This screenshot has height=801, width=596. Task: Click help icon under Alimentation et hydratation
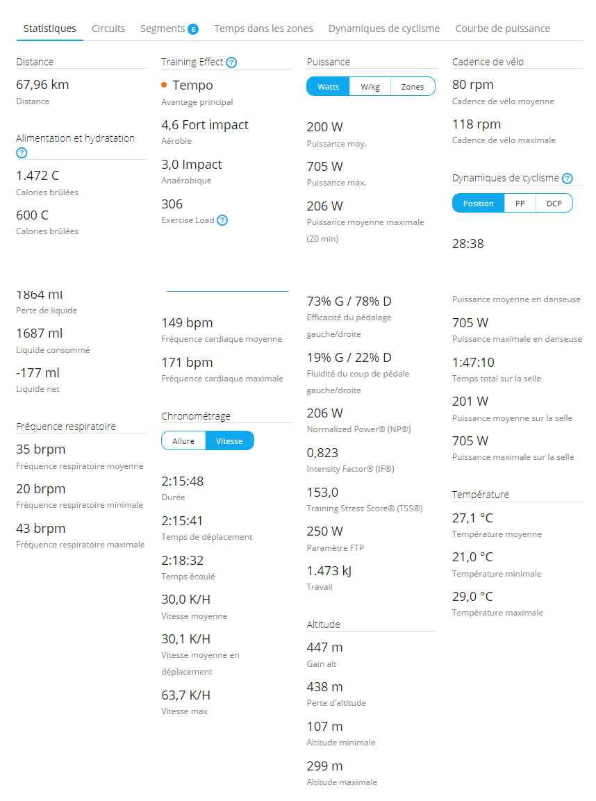coord(22,153)
